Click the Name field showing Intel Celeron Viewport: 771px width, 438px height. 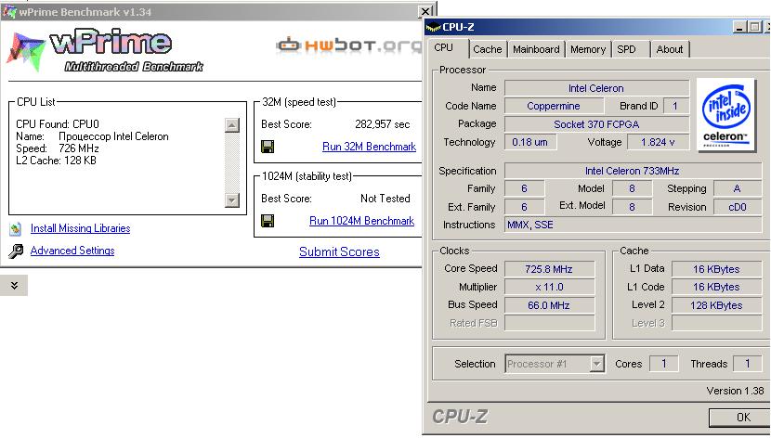point(596,88)
